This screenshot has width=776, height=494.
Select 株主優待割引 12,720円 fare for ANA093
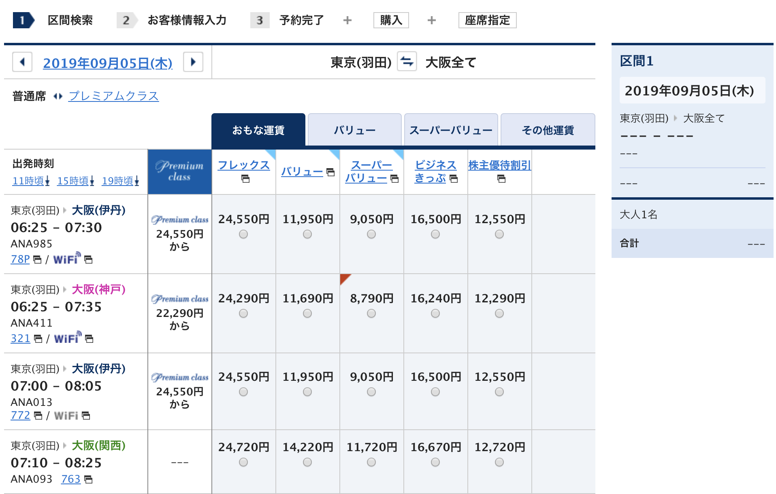coord(499,462)
